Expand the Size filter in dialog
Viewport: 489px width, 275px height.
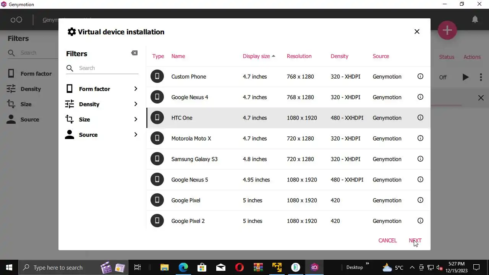(x=102, y=120)
